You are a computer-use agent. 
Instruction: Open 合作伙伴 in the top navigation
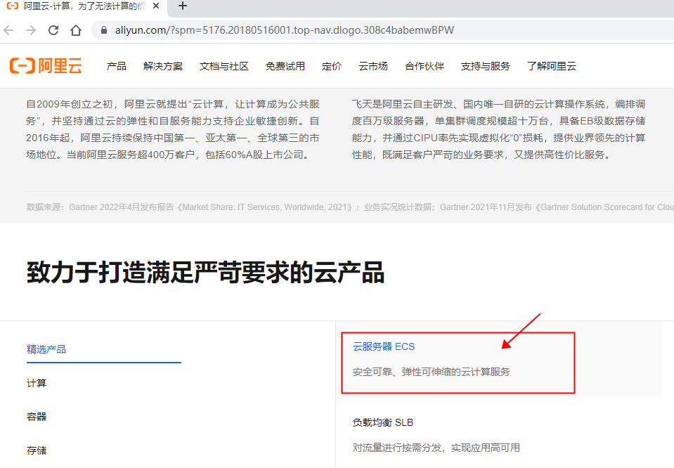425,66
